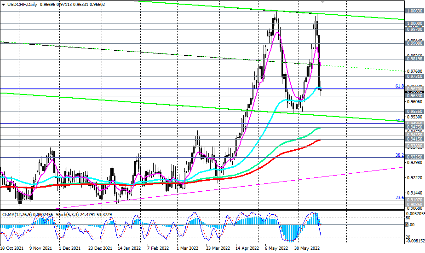
Task: Click the 0.96060 price axis value
Action: pyautogui.click(x=414, y=102)
